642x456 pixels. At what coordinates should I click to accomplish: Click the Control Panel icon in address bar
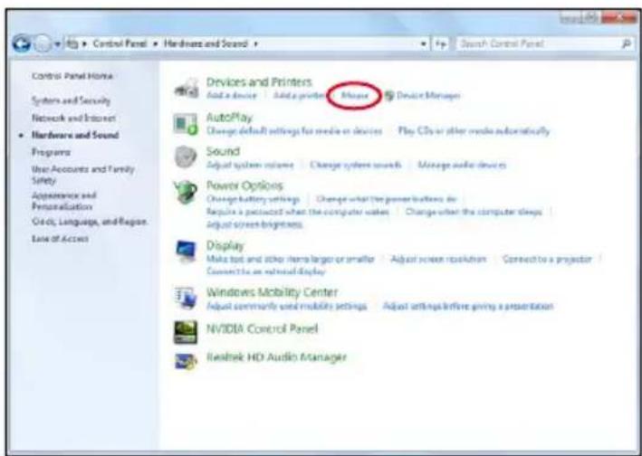(x=72, y=43)
